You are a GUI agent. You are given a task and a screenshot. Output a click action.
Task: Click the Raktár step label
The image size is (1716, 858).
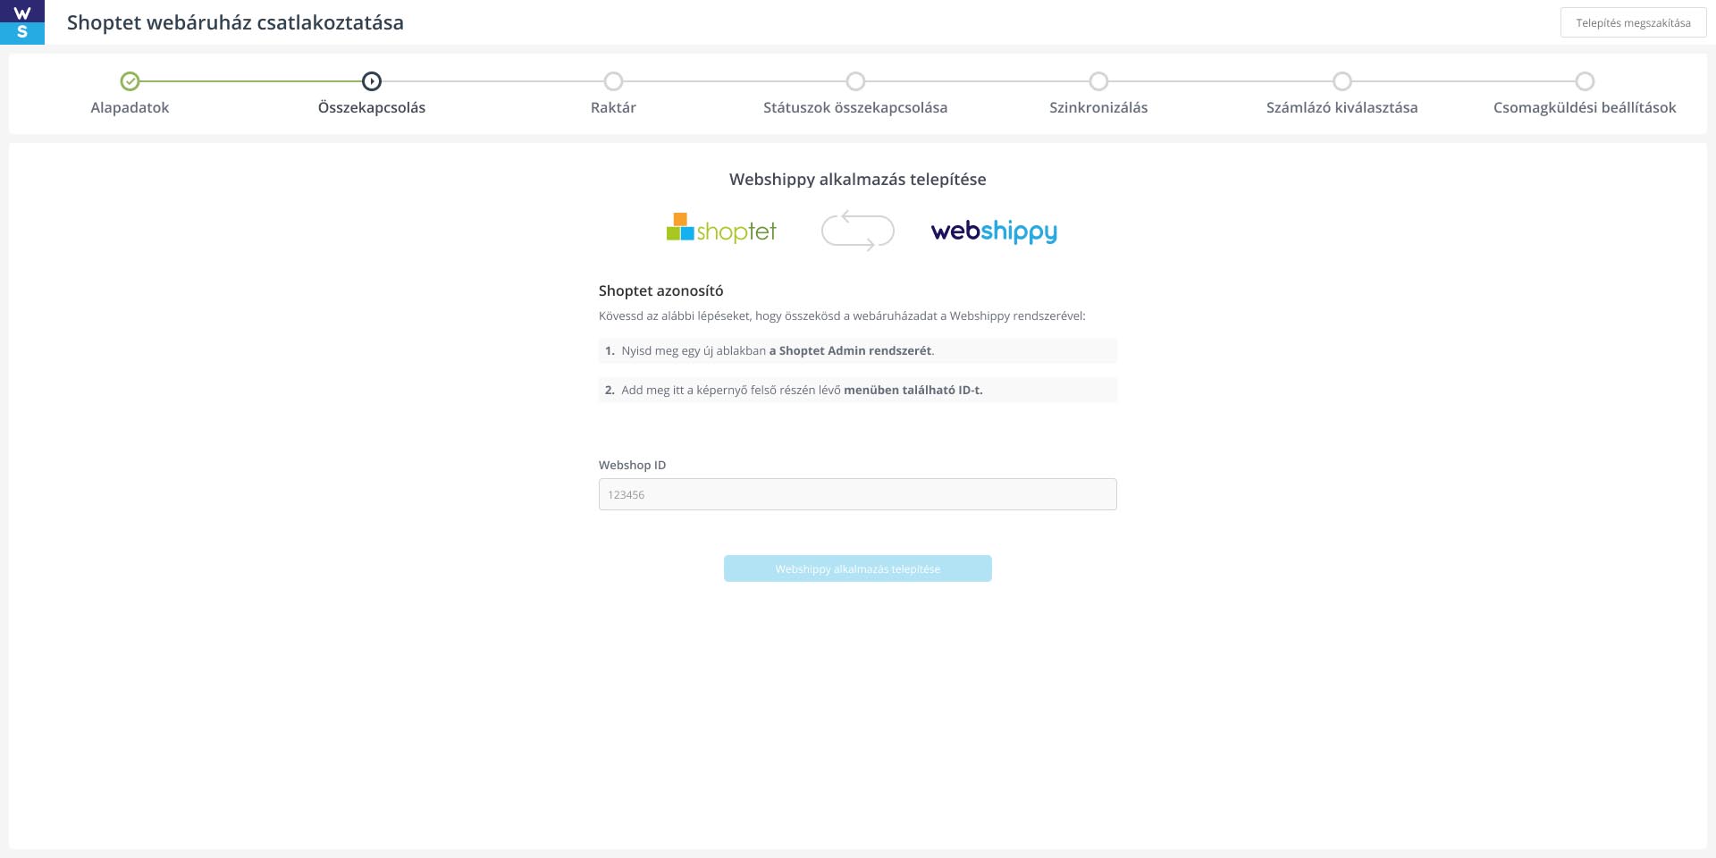pyautogui.click(x=613, y=107)
